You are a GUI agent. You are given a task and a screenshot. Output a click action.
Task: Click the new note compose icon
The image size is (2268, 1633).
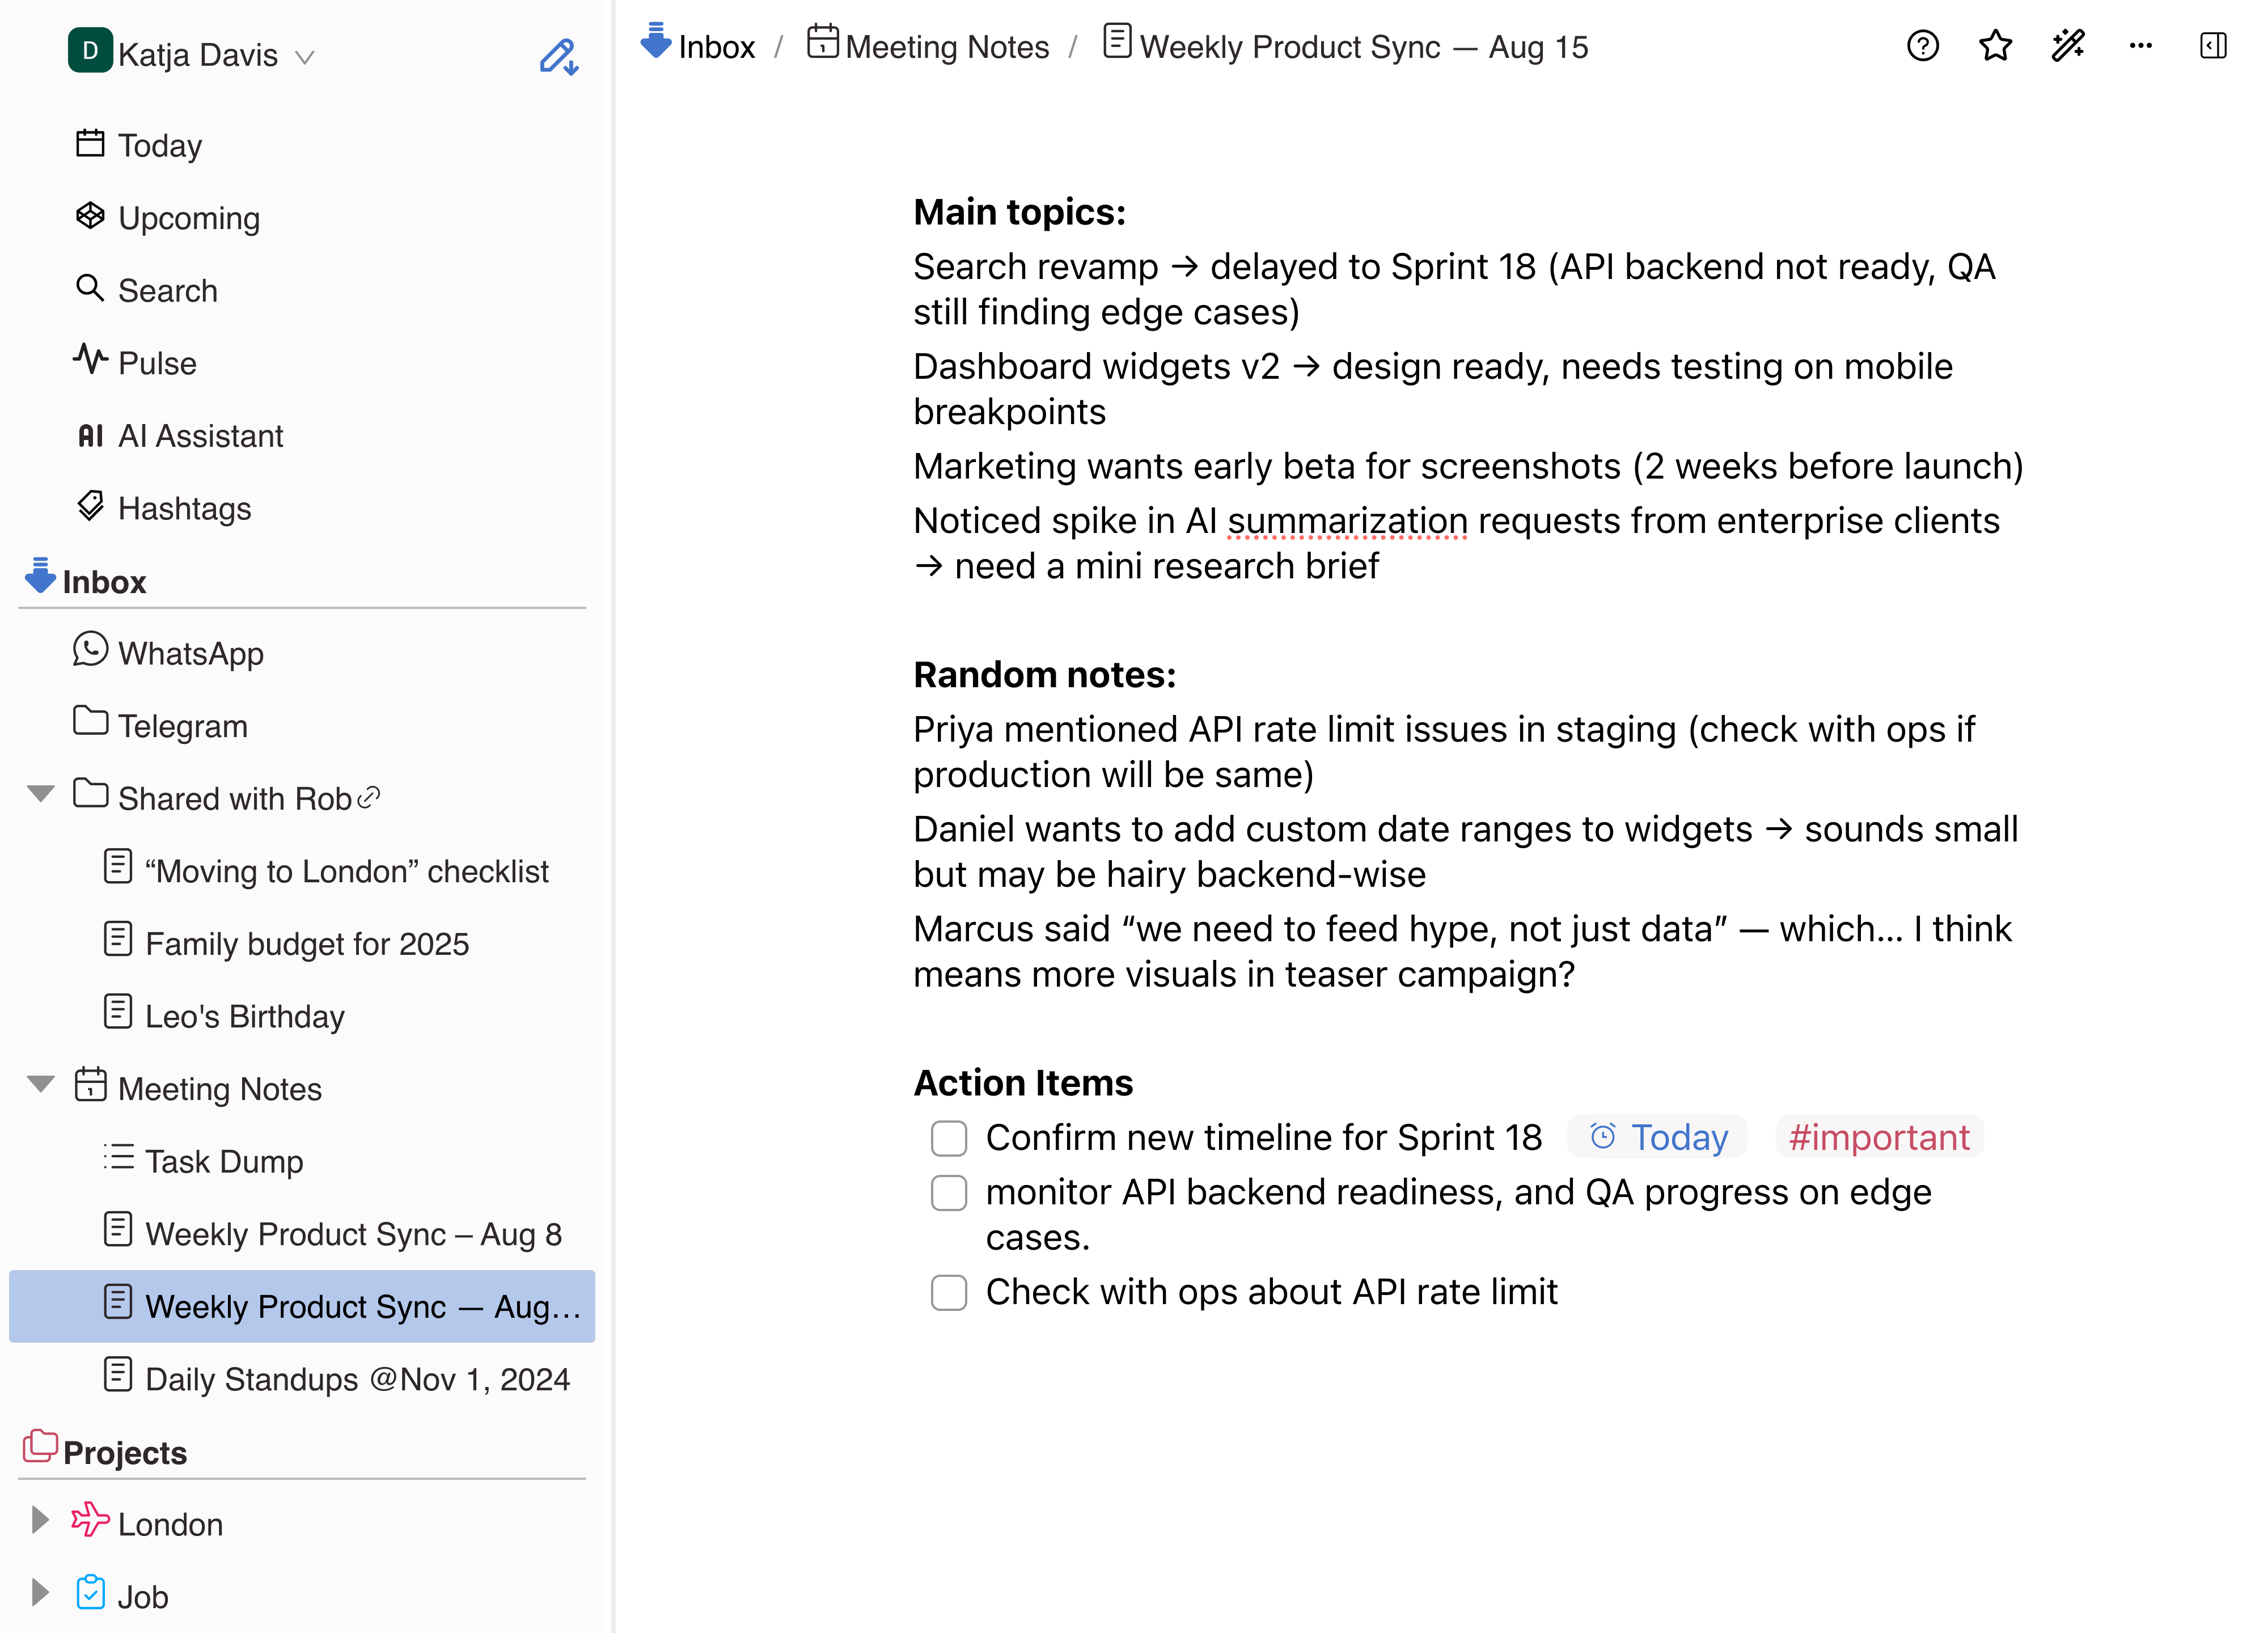pyautogui.click(x=558, y=56)
